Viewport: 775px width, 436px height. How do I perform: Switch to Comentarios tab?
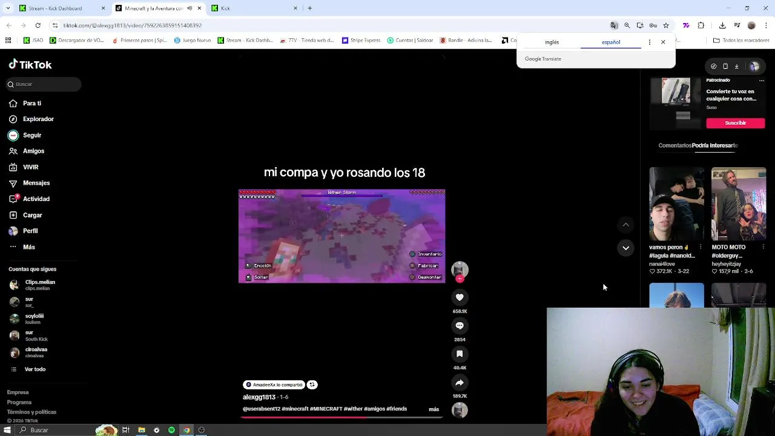click(674, 145)
